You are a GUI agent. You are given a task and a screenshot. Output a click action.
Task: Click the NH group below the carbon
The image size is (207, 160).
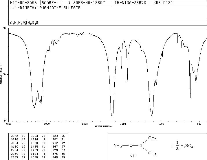[x=133, y=156]
